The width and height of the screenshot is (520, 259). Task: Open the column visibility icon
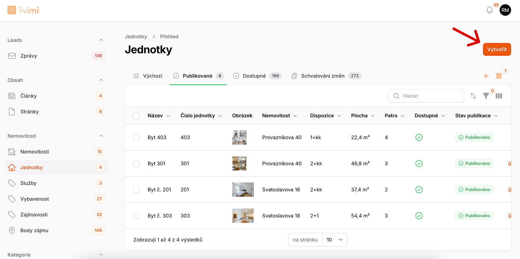499,96
